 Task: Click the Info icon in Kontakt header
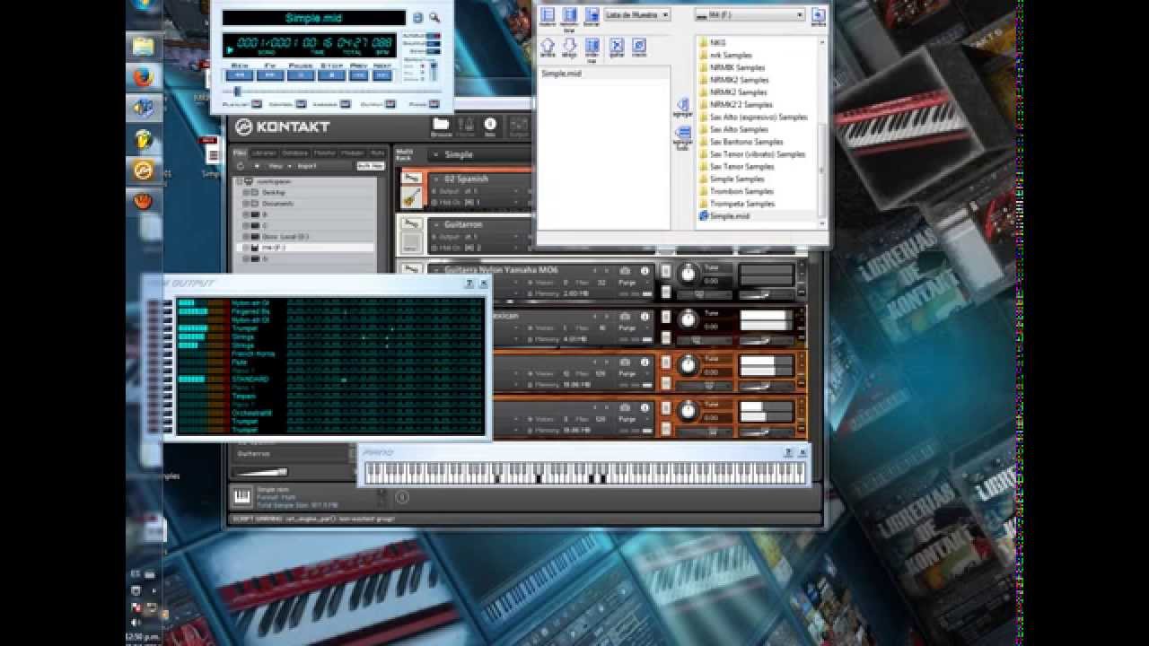coord(490,127)
